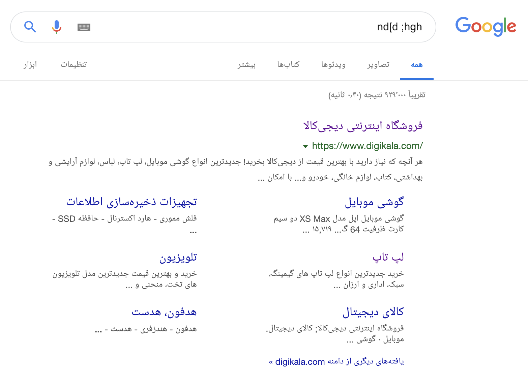Expand the green dropdown arrow beside digikala URL
The image size is (528, 385).
point(305,146)
